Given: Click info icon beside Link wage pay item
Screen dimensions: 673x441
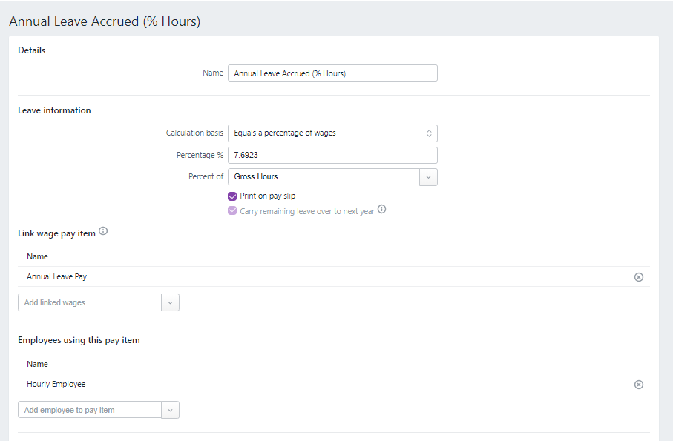Looking at the screenshot, I should 103,232.
